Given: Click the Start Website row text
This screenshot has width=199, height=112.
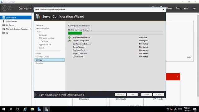Looking at the screenshot, I should click(78, 57).
